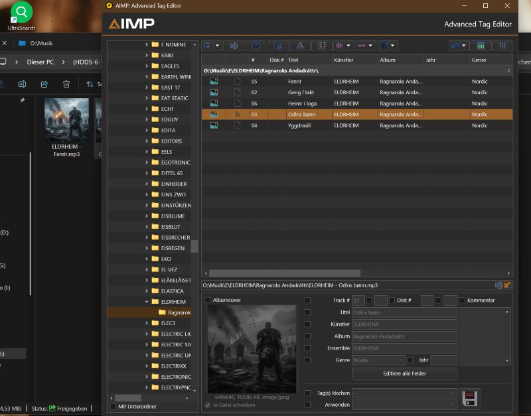Expand the EDITORS folder in tree
Screen dimensions: 531x416
[x=147, y=141]
